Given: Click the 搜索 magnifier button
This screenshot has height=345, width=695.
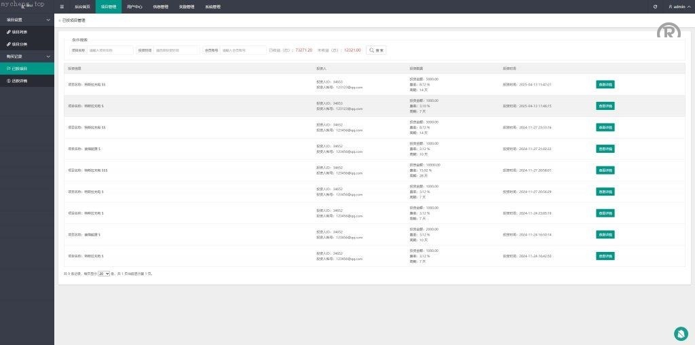Looking at the screenshot, I should tap(376, 50).
